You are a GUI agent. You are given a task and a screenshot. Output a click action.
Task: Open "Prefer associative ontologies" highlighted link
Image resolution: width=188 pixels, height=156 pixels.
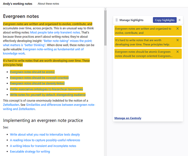point(46,89)
